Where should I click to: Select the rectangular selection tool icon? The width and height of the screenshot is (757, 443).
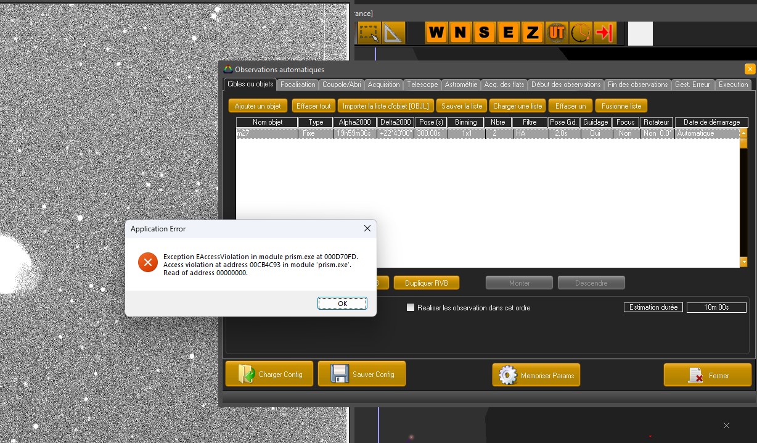tap(369, 33)
